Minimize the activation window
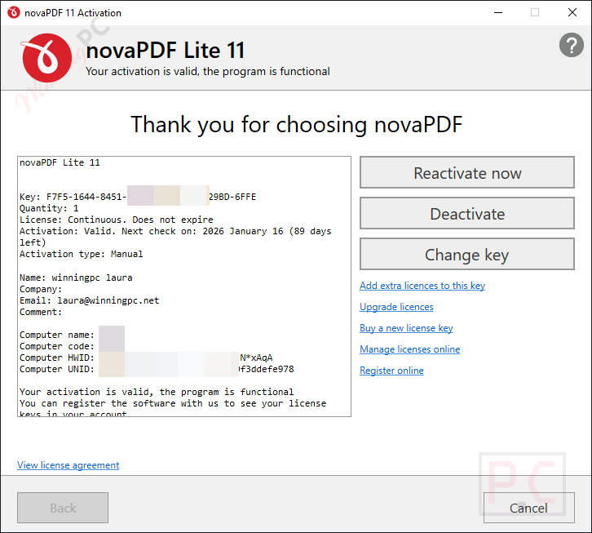 click(498, 12)
